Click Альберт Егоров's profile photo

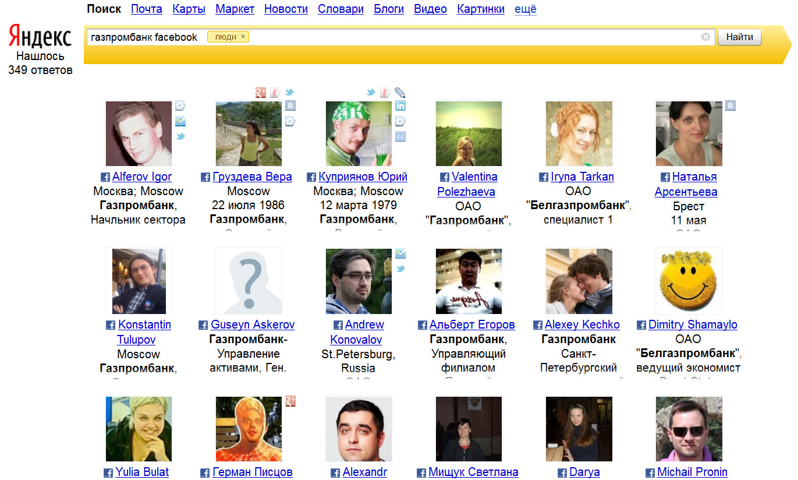point(469,281)
